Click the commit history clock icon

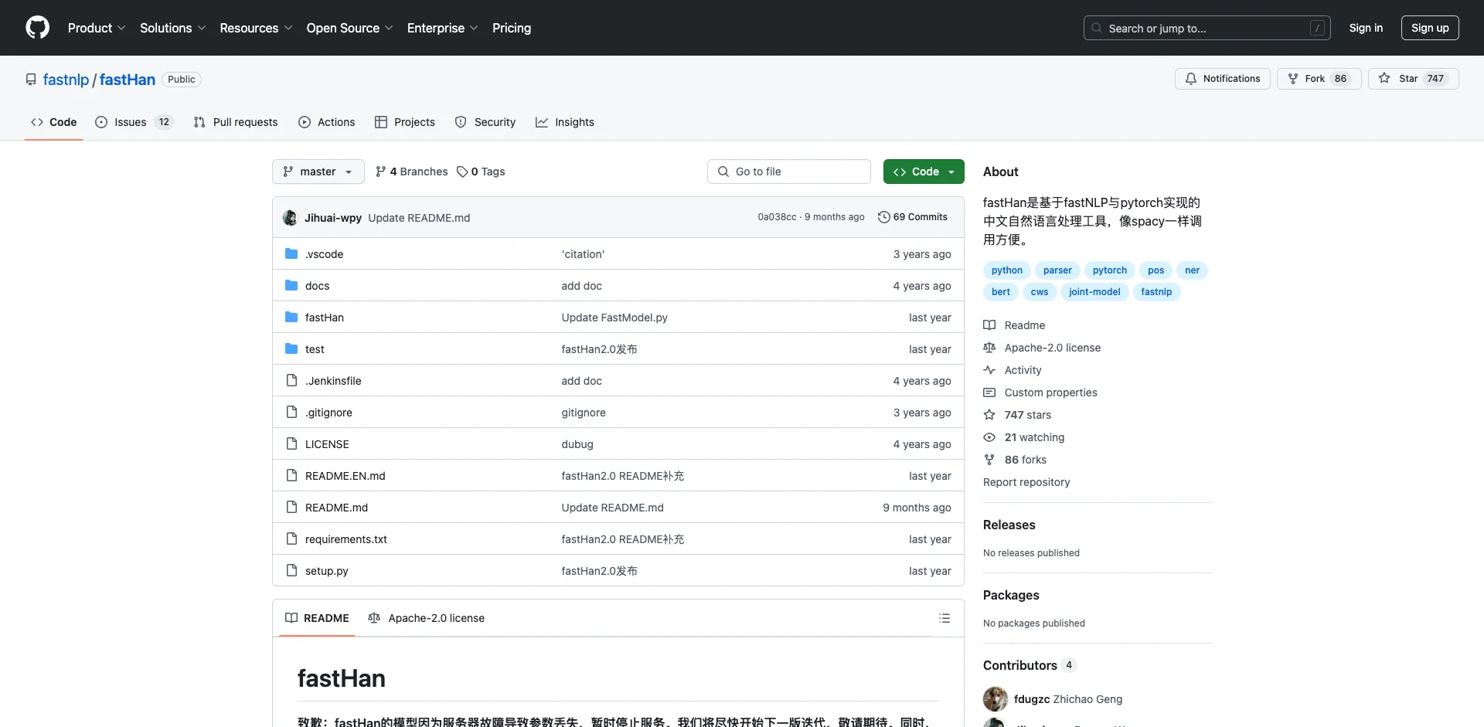[x=883, y=217]
